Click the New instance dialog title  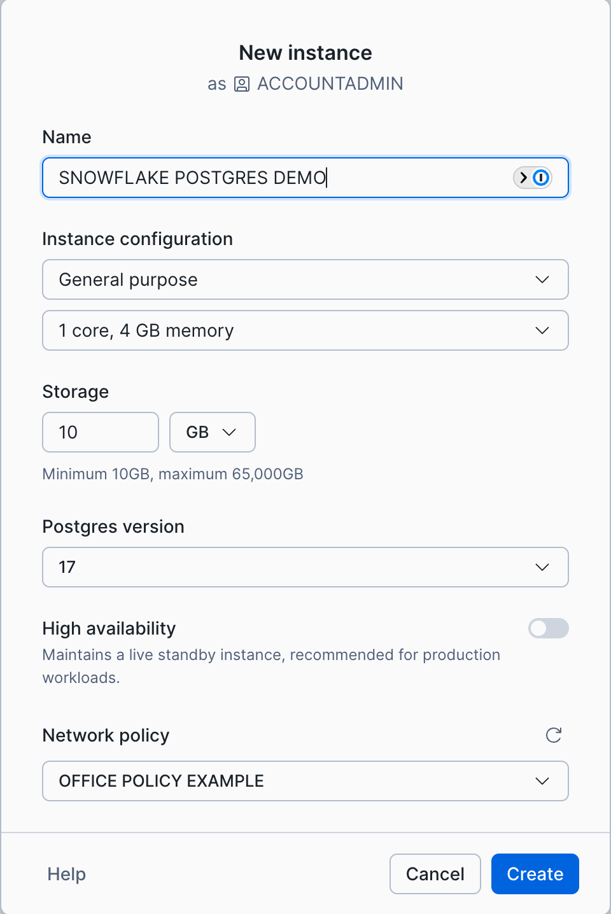[x=305, y=53]
